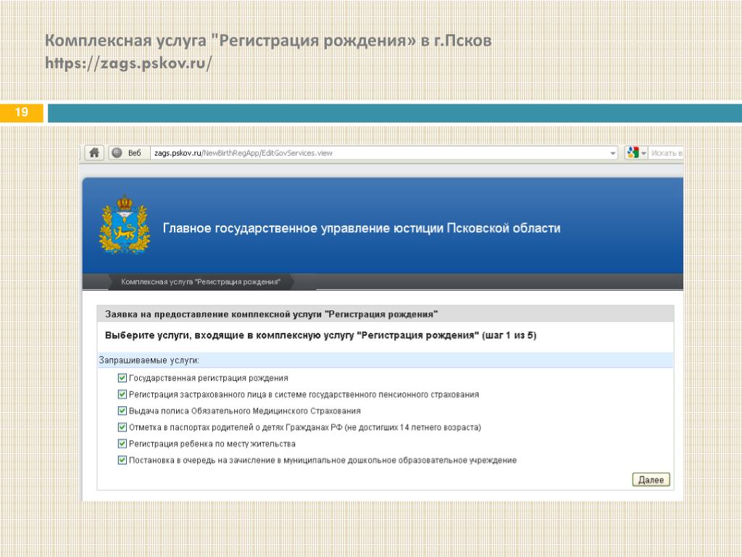The width and height of the screenshot is (742, 557).
Task: Click the Искать search input field
Action: (x=667, y=153)
